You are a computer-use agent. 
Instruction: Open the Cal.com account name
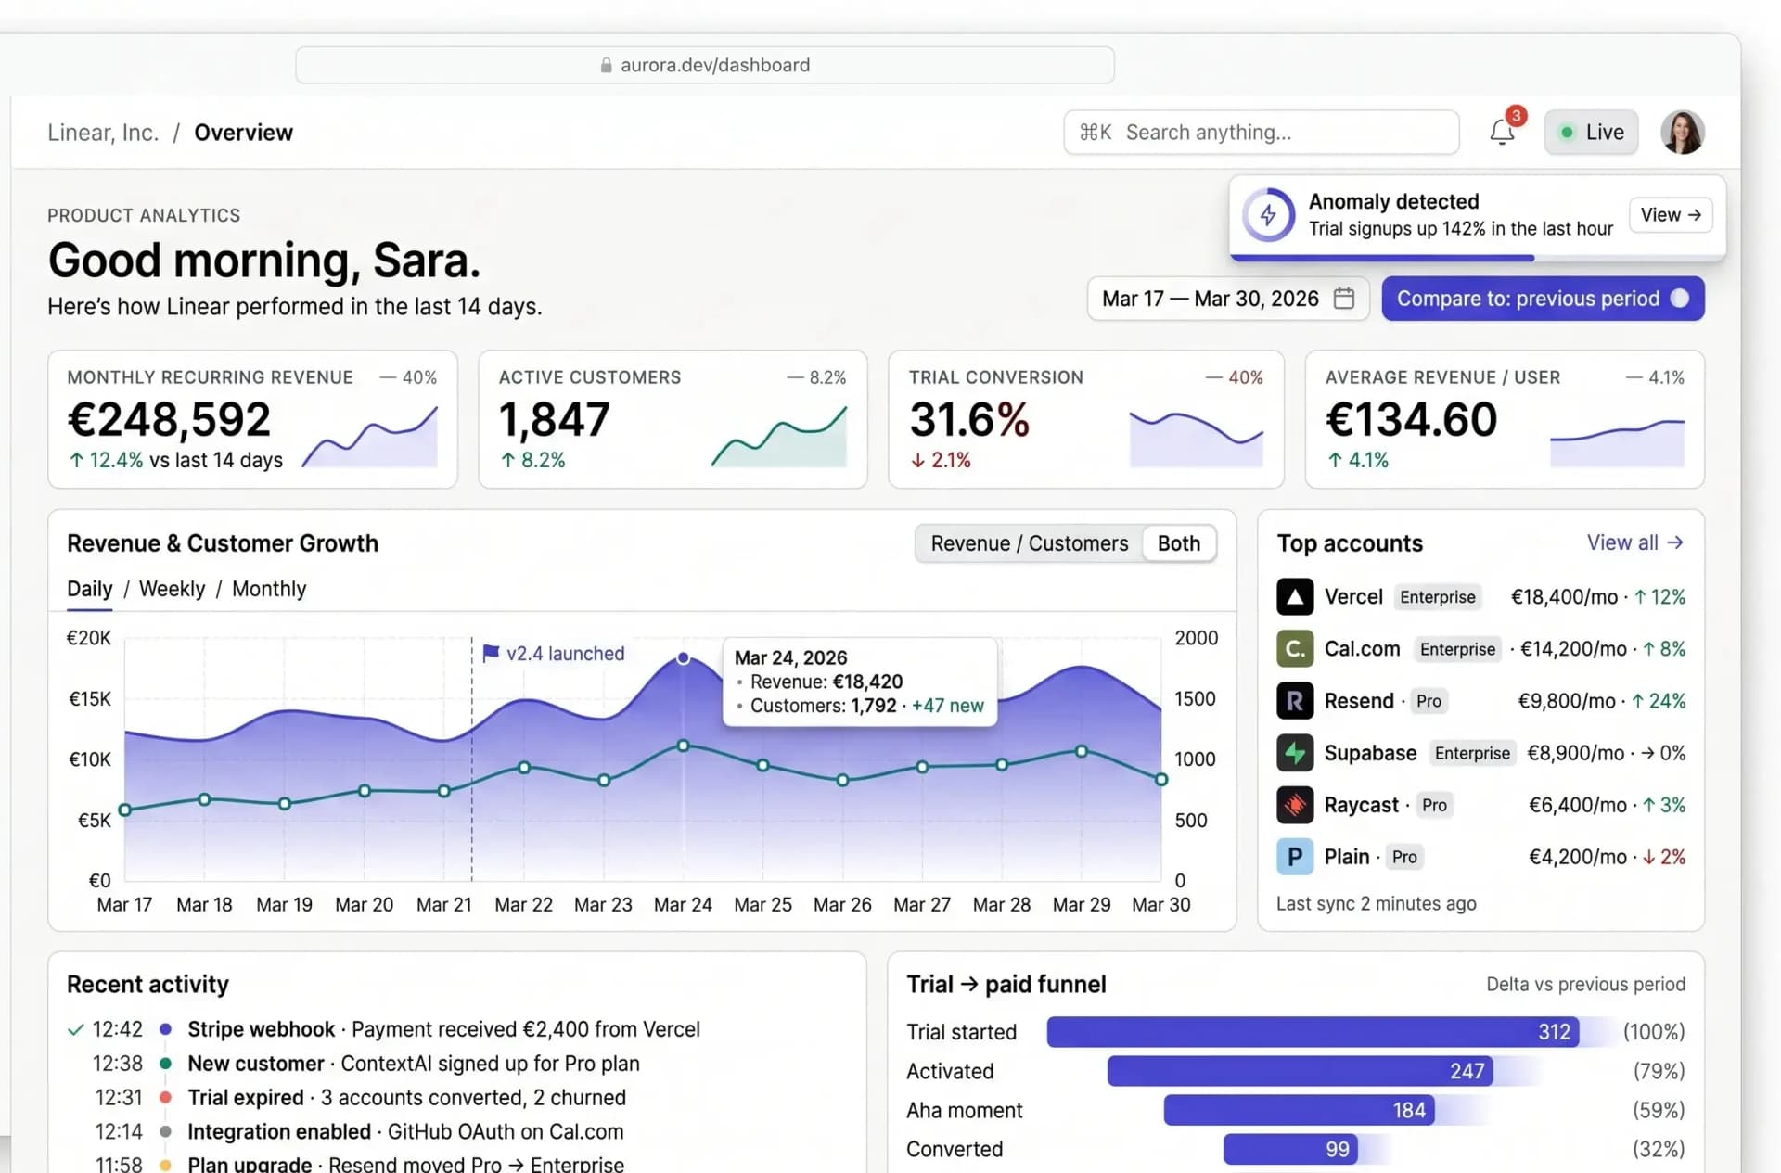pos(1363,649)
